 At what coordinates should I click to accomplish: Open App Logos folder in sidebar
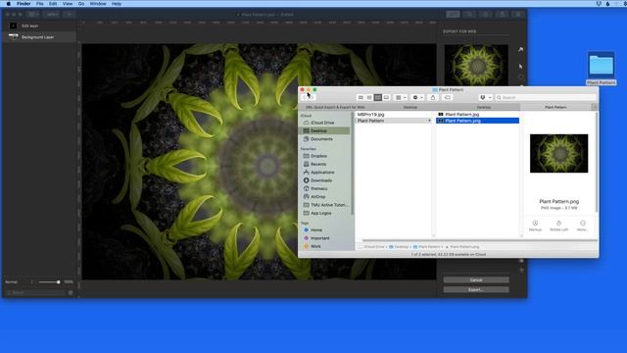320,213
